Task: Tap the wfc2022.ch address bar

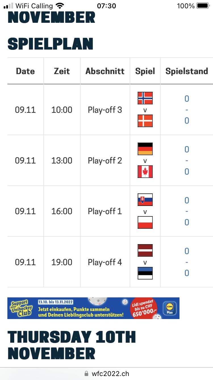Action: [106, 373]
